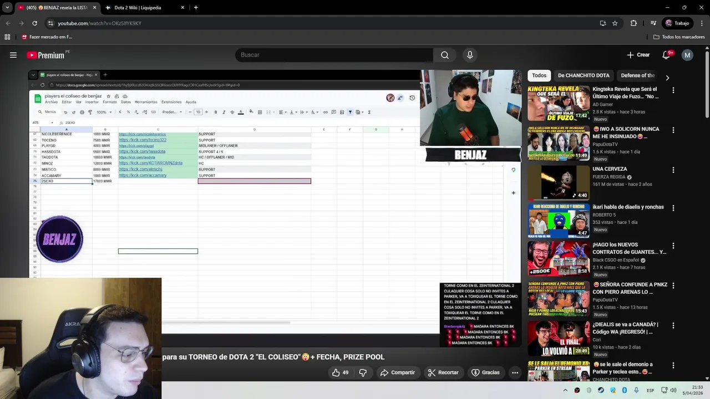Dislike the current video
Screen dimensions: 710x399
pyautogui.click(x=363, y=372)
